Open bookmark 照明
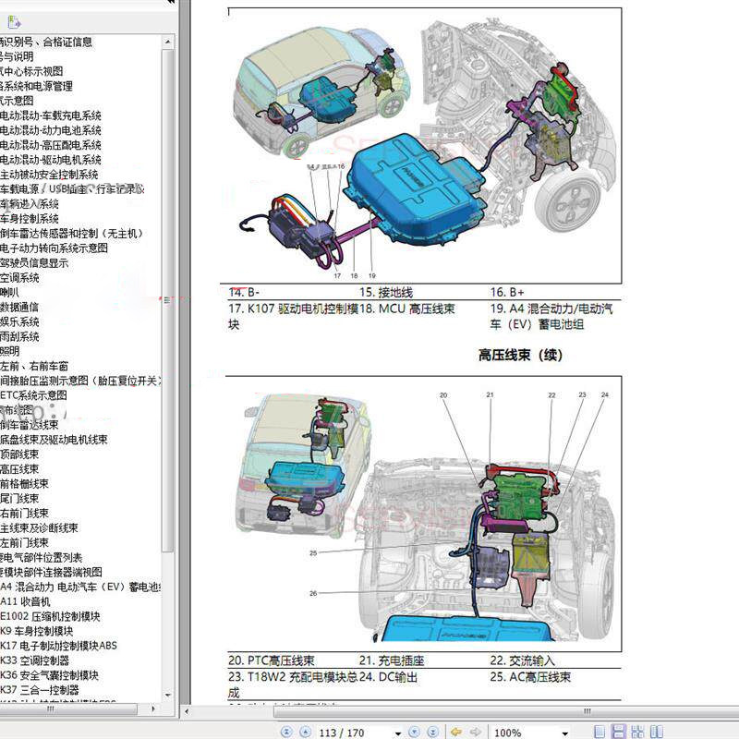Viewport: 739px width, 739px height. tap(10, 351)
